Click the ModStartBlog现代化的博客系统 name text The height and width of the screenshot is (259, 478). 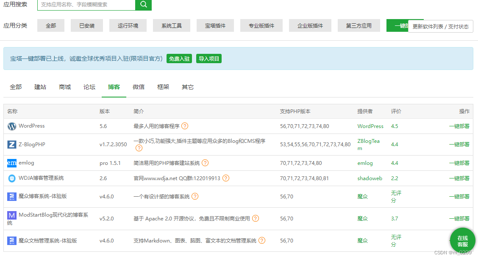point(47,219)
